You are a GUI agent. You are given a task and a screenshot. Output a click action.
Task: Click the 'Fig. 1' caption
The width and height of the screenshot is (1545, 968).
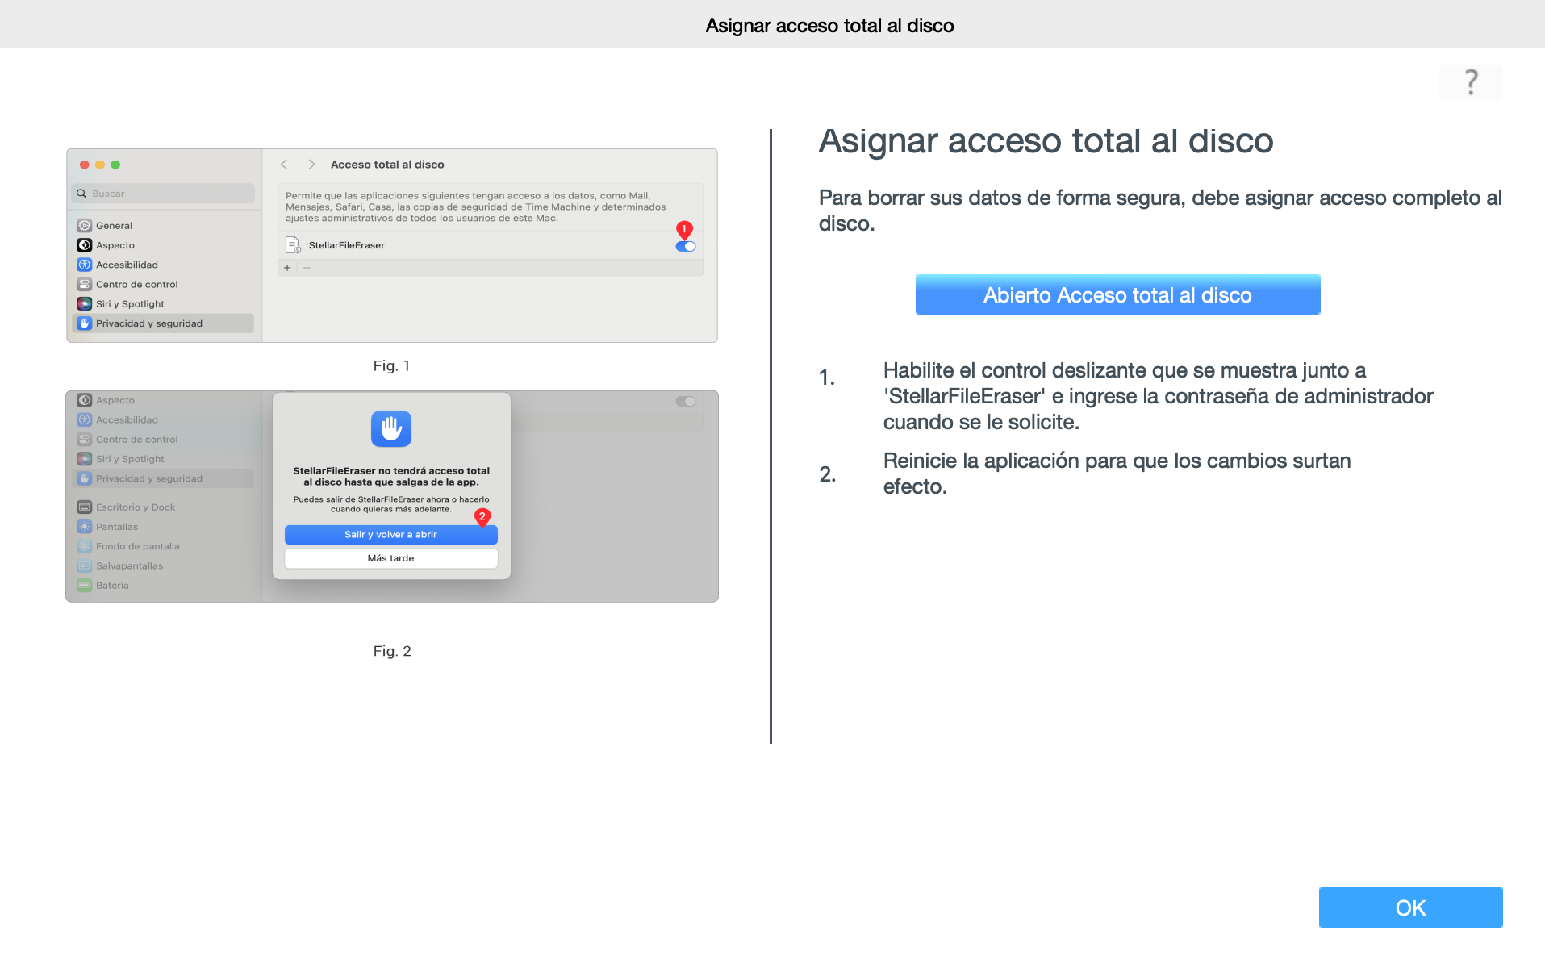pyautogui.click(x=392, y=365)
